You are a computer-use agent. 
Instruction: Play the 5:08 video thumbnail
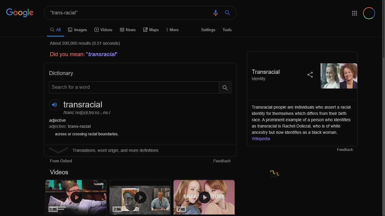tap(76, 197)
